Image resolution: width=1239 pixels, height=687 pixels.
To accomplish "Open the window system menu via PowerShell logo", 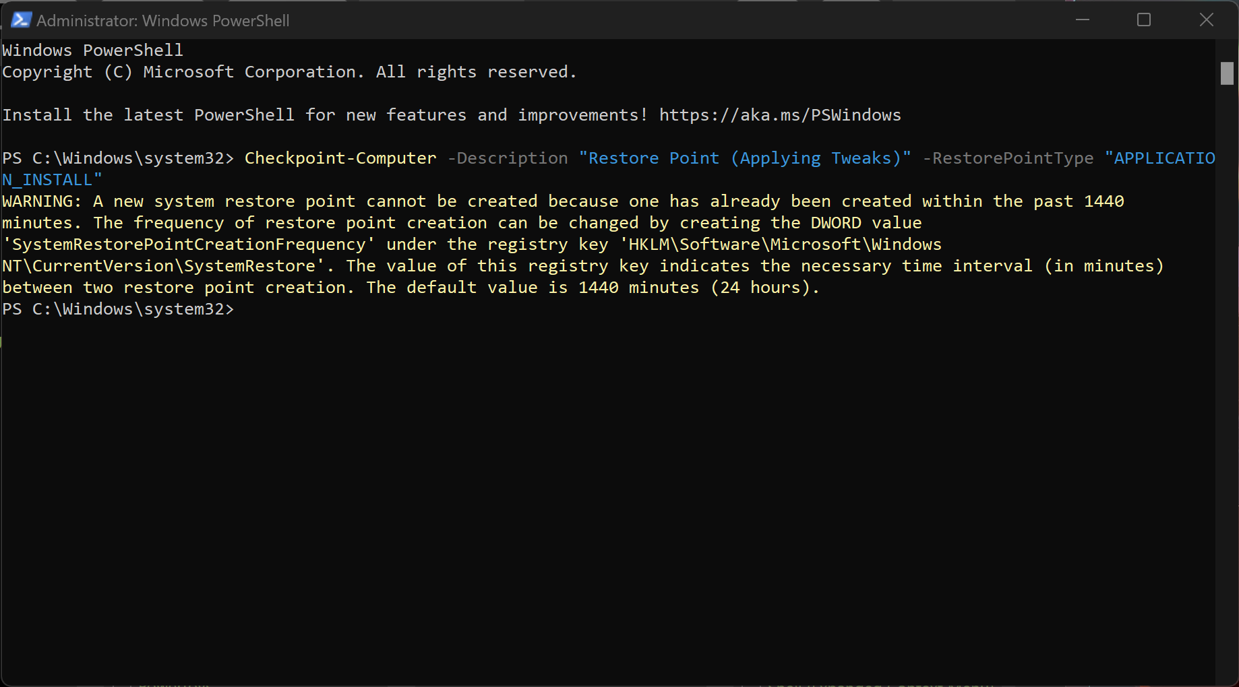I will point(21,20).
